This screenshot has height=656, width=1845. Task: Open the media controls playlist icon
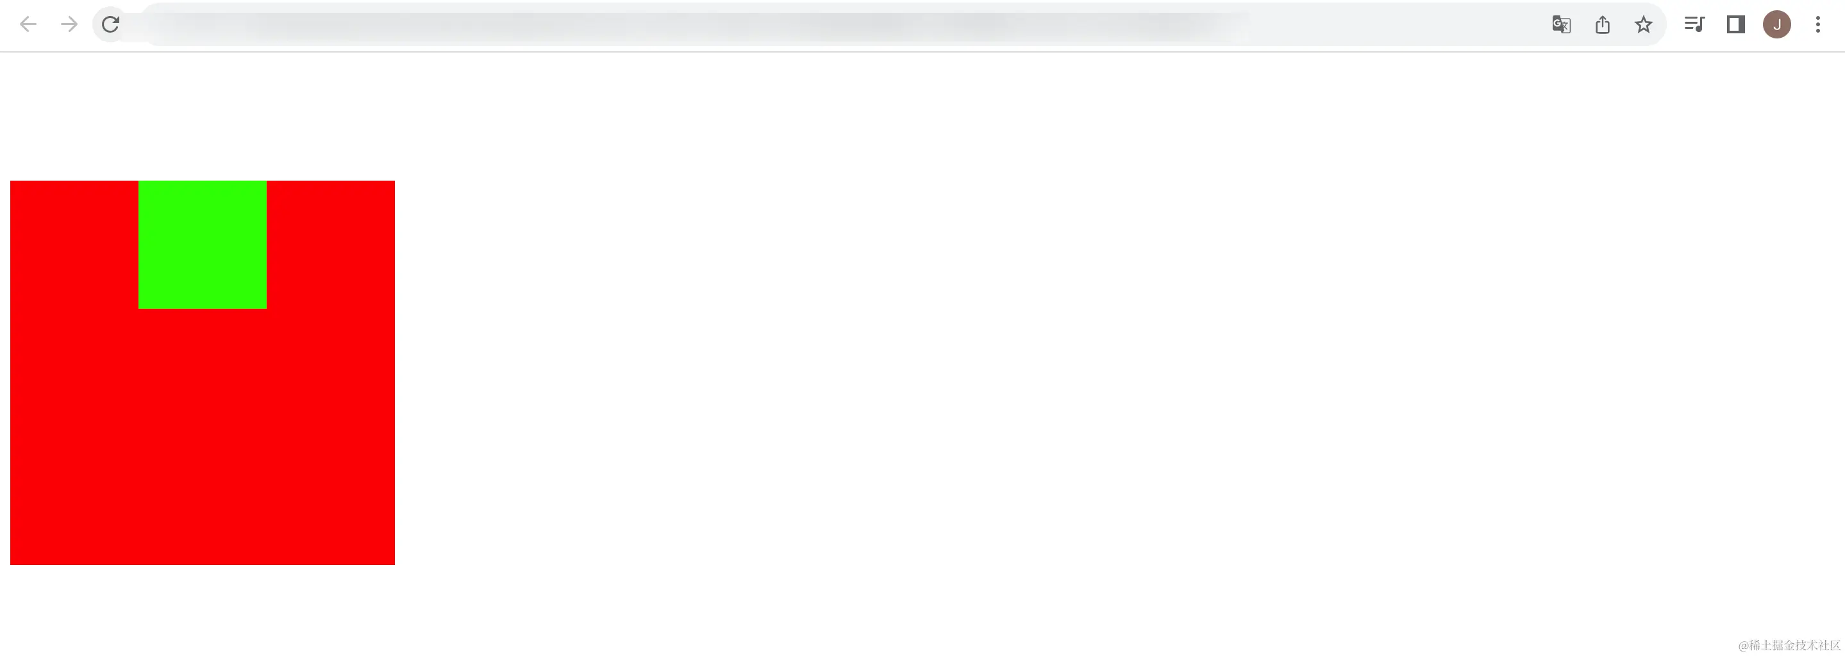[1694, 24]
